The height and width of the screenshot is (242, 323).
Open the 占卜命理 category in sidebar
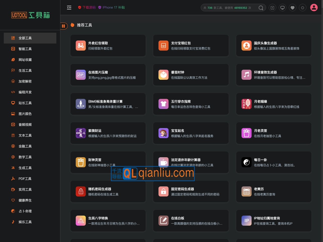click(x=25, y=211)
